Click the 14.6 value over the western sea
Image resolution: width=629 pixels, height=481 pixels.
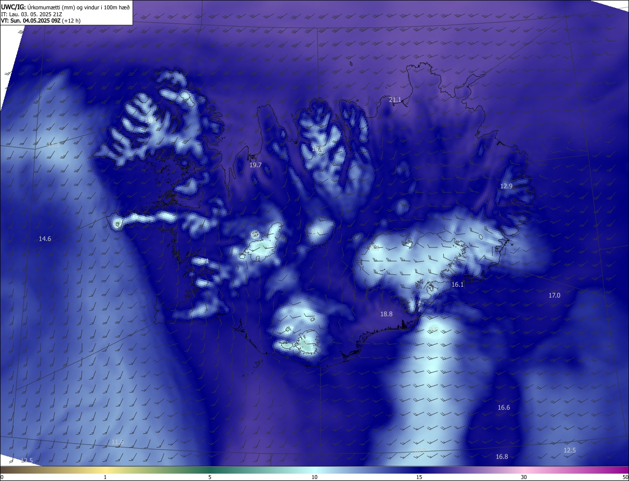click(45, 239)
